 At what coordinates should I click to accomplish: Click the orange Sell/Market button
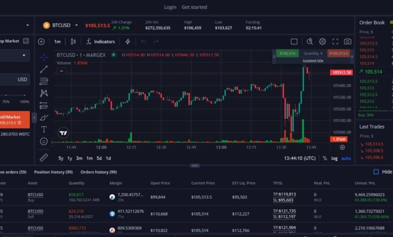tap(15, 120)
